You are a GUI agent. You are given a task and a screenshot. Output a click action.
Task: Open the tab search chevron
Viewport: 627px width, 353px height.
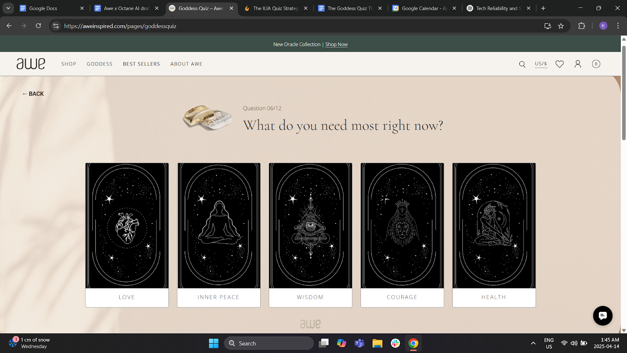pos(8,8)
